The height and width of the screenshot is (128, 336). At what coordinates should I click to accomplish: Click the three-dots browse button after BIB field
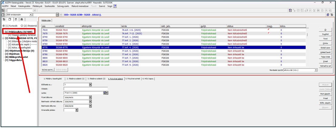[x=57, y=14]
